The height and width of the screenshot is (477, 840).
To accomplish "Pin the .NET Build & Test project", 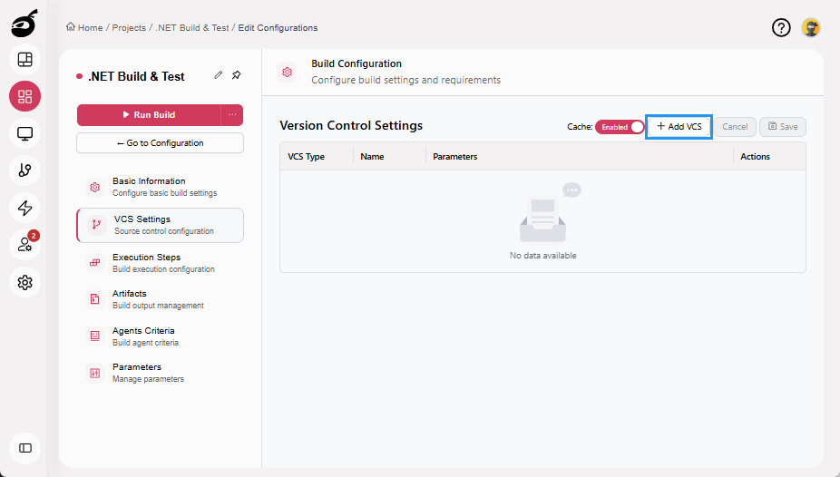I will pyautogui.click(x=236, y=75).
